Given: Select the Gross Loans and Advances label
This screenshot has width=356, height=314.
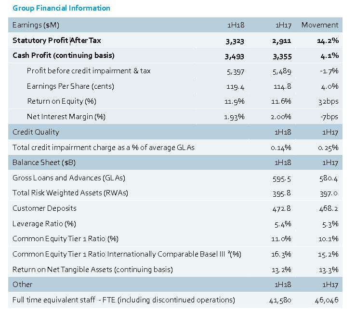Looking at the screenshot, I should pos(69,178).
